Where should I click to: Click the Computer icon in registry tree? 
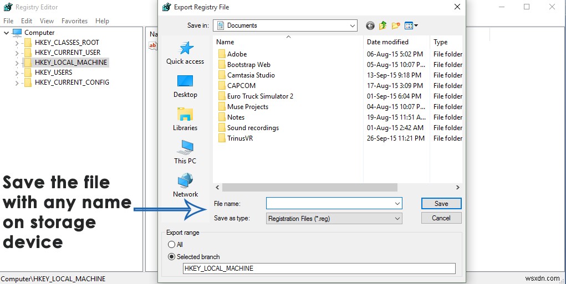coord(17,33)
